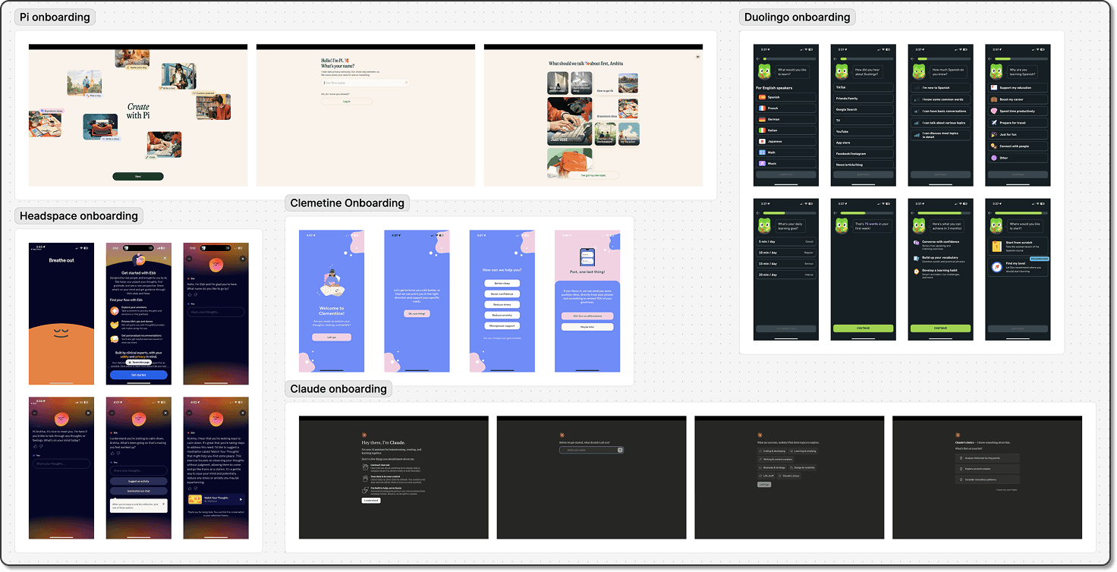Click back arrow on 'Why are you learning Spanish' screen
This screenshot has width=1117, height=572.
point(990,59)
